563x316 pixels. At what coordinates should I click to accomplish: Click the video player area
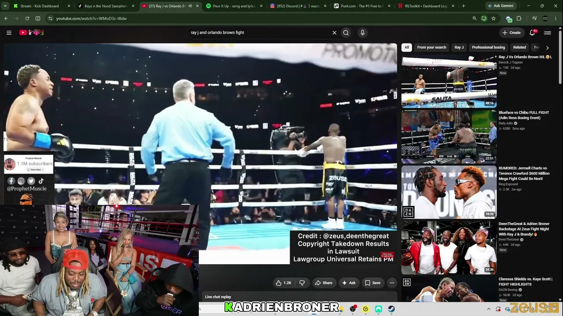[200, 154]
